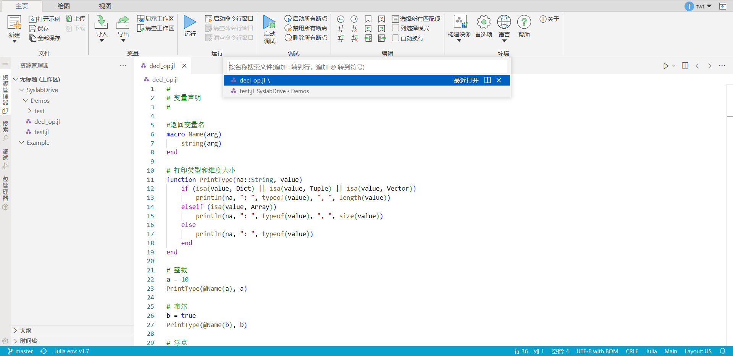The image size is (733, 356).
Task: Open the 导出 dropdown arrow
Action: (x=123, y=40)
